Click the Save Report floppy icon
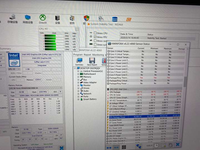This screenshot has height=150, width=200. (92, 62)
